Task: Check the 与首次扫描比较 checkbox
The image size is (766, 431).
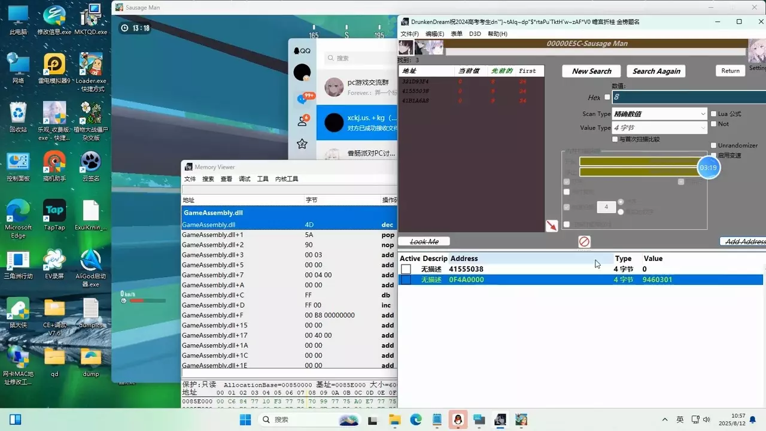Action: [615, 139]
